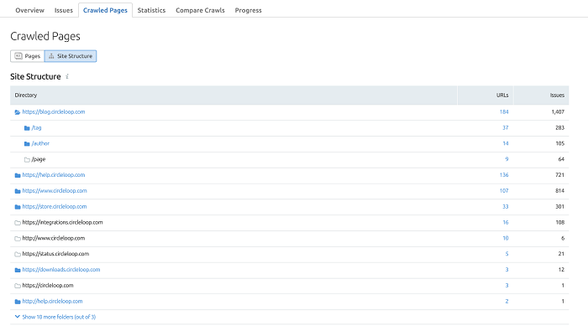Click issues value 301

tap(560, 206)
